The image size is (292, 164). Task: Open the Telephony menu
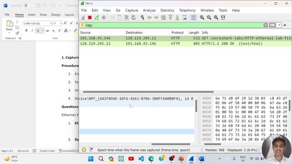[188, 10]
